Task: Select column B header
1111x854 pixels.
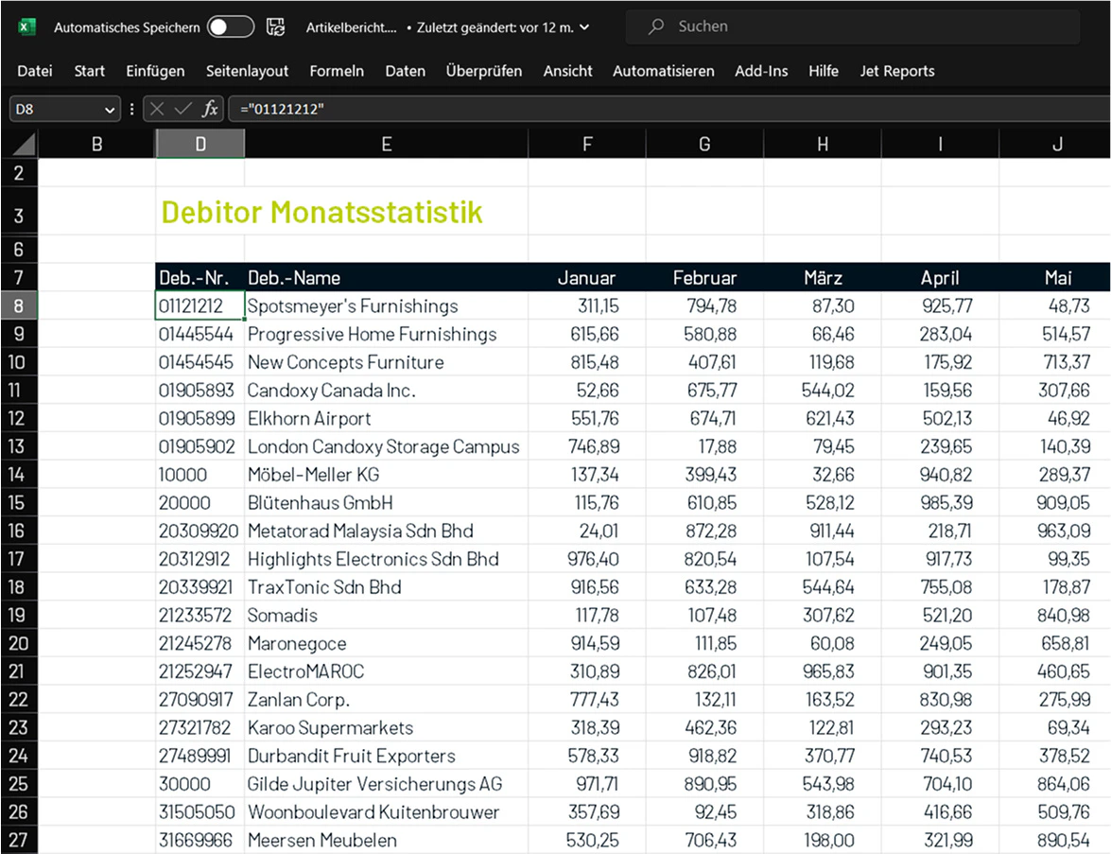Action: coord(97,145)
